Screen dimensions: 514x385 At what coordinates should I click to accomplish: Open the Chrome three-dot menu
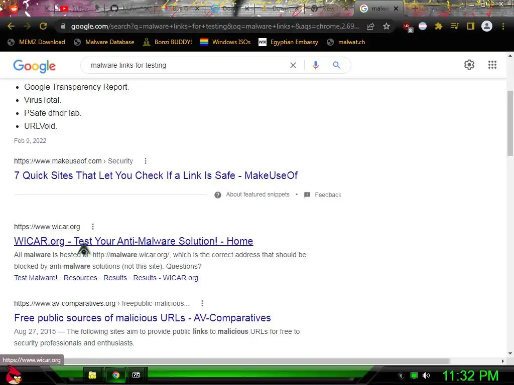503,26
